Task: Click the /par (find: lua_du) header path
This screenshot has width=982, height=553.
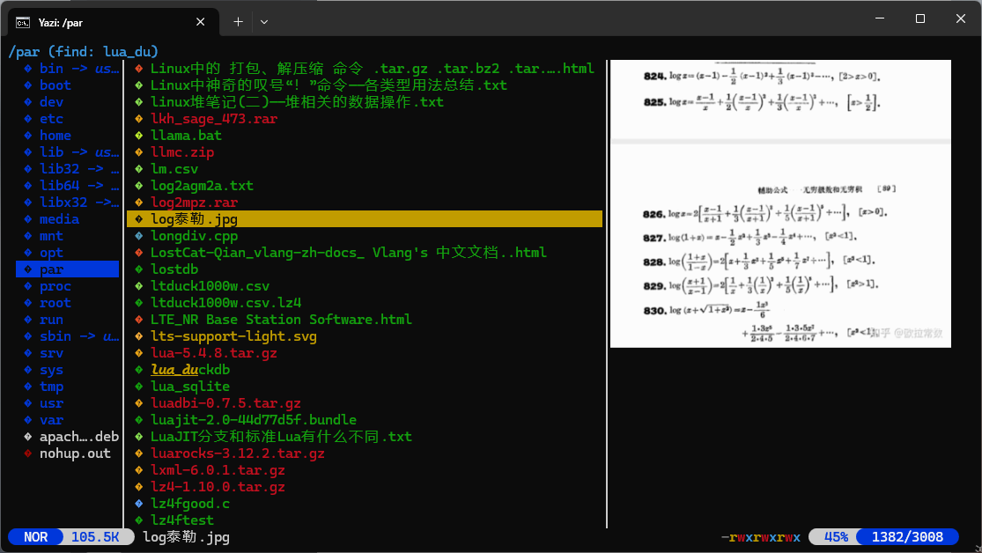Action: point(84,51)
